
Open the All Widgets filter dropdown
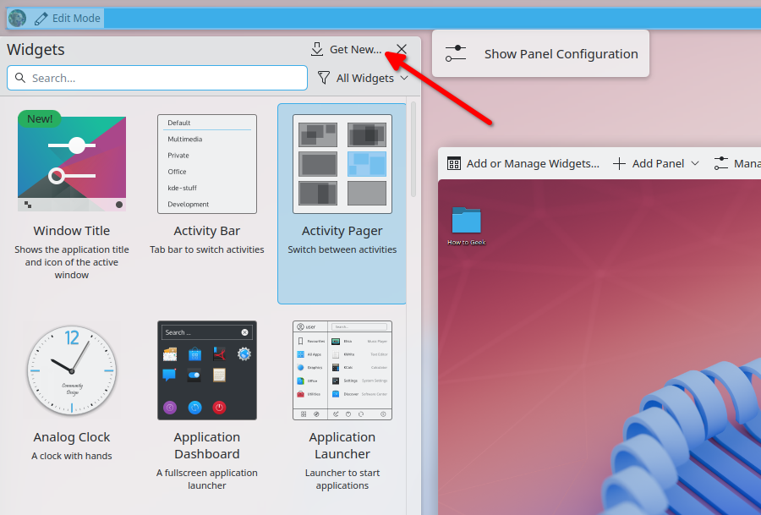point(363,78)
